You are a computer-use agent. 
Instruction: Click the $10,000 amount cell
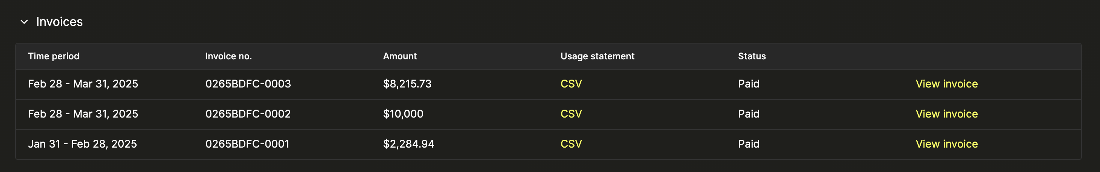pos(403,114)
